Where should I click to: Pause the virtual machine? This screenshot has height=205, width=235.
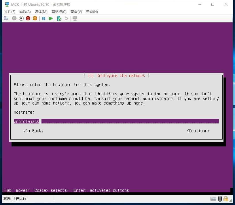[44, 18]
